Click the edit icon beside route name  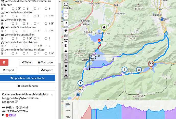click(17, 102)
